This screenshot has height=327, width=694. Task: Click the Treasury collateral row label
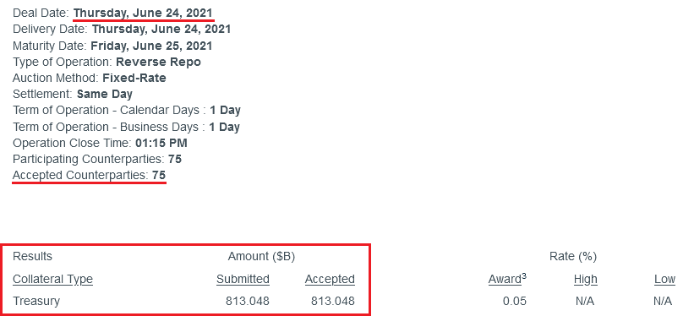(x=36, y=302)
